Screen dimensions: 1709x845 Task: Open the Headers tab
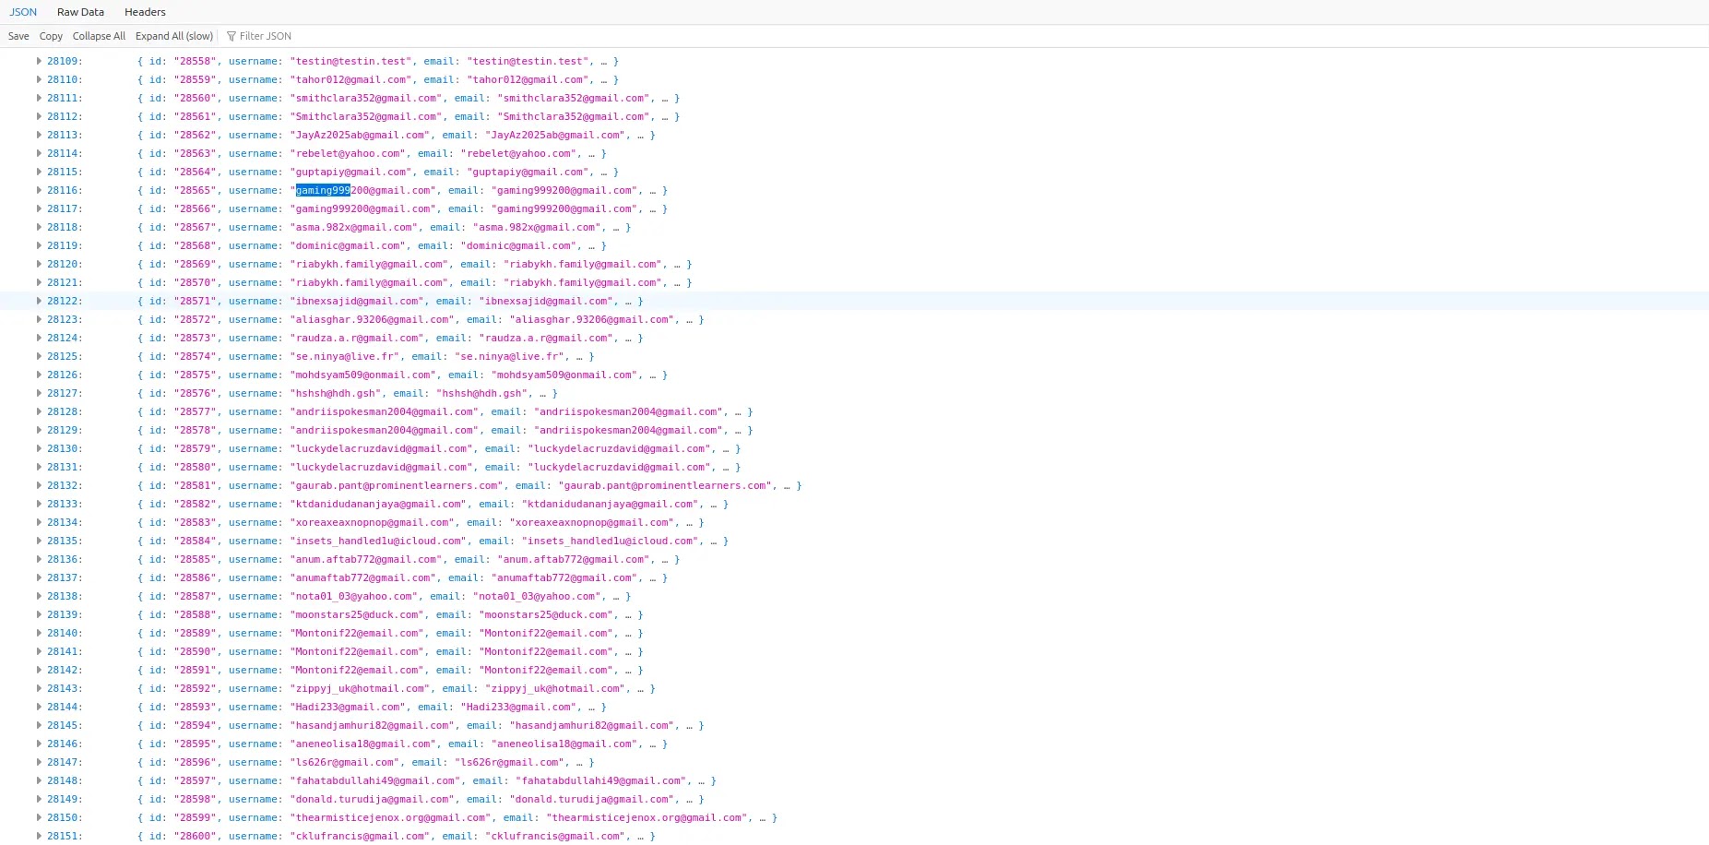pyautogui.click(x=144, y=12)
